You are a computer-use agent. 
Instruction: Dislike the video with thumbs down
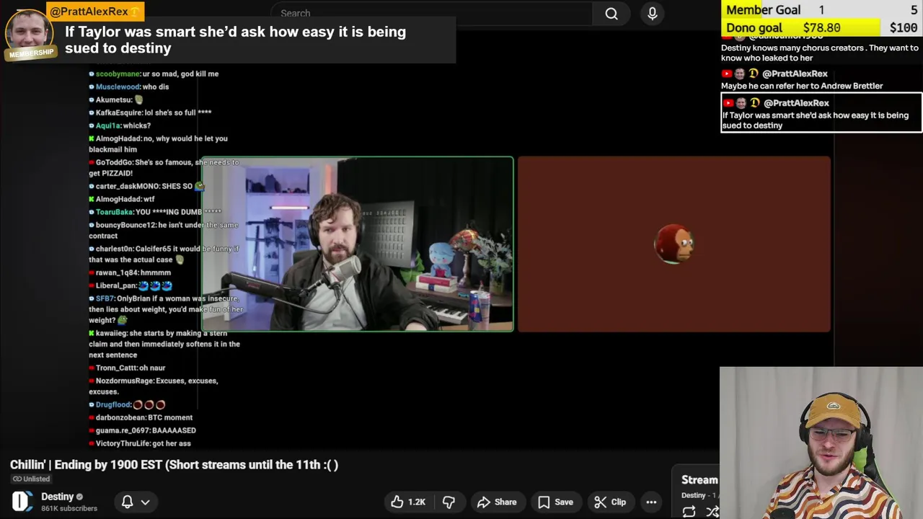pos(449,502)
